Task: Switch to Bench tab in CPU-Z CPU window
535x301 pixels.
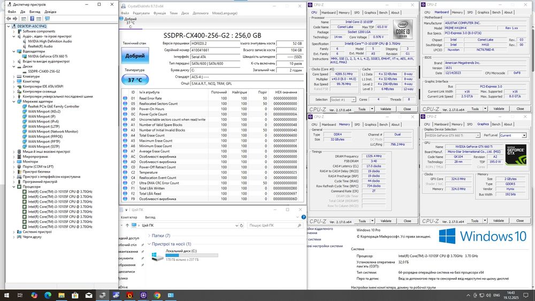Action: [383, 13]
